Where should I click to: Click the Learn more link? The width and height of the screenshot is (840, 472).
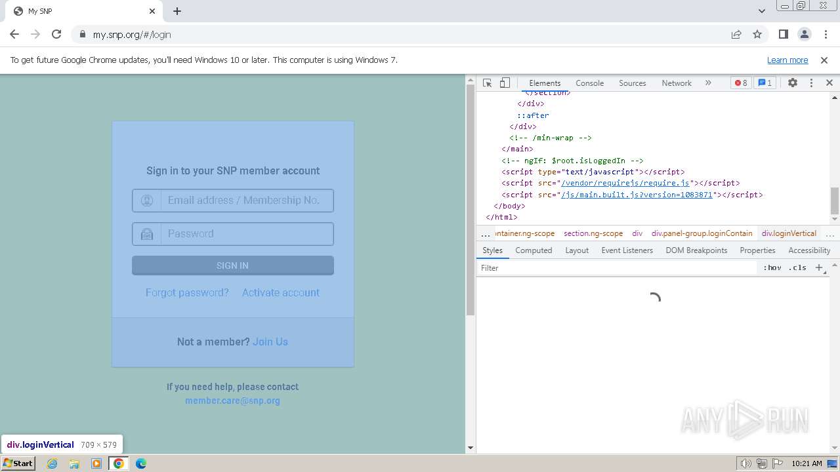787,60
